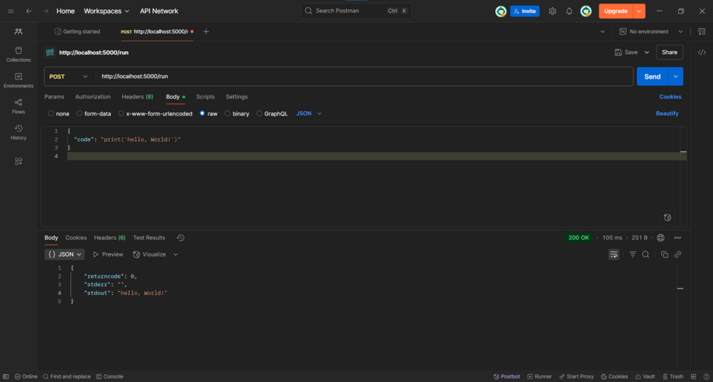Screen dimensions: 713x382
Task: Open the Collections sidebar panel
Action: pyautogui.click(x=18, y=54)
